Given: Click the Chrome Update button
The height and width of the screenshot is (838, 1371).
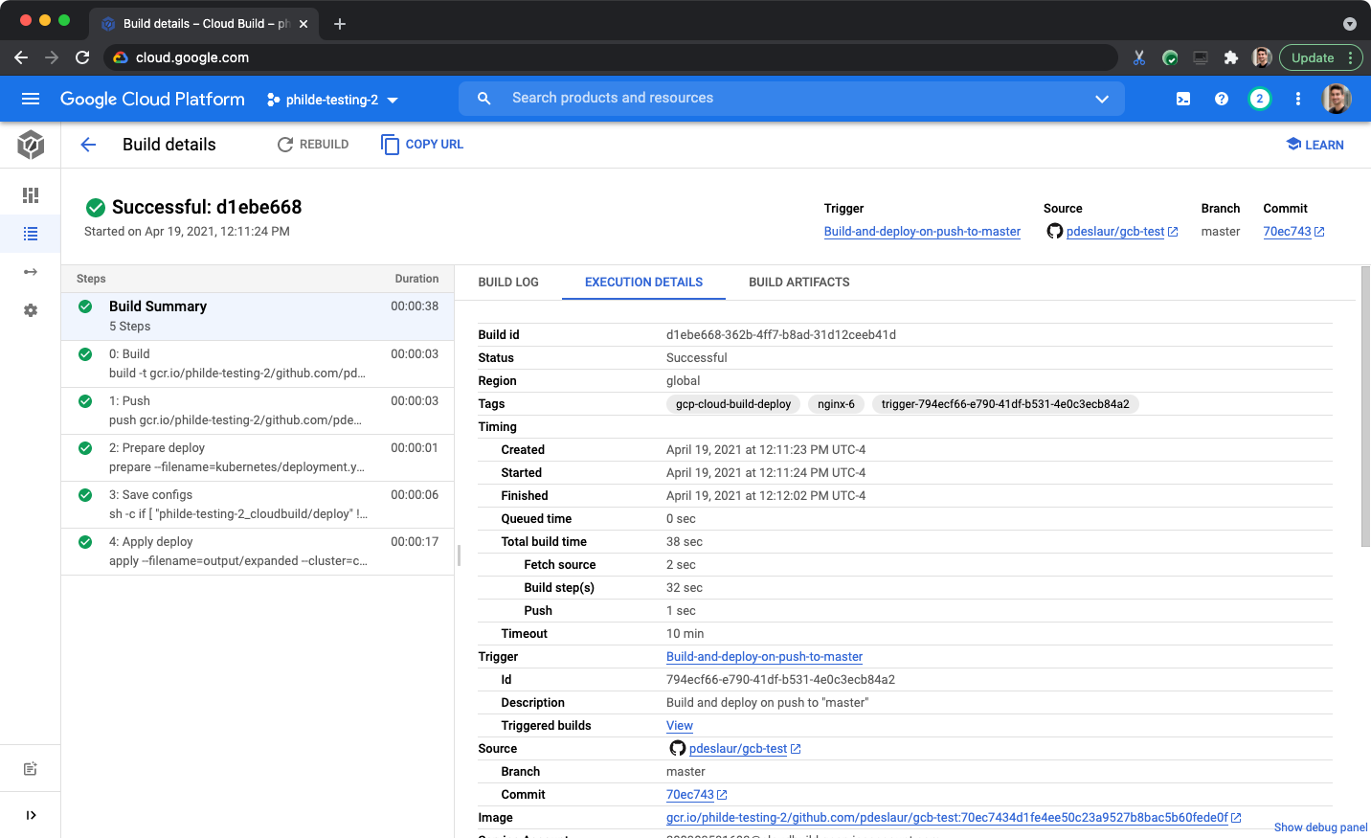Looking at the screenshot, I should click(x=1320, y=57).
